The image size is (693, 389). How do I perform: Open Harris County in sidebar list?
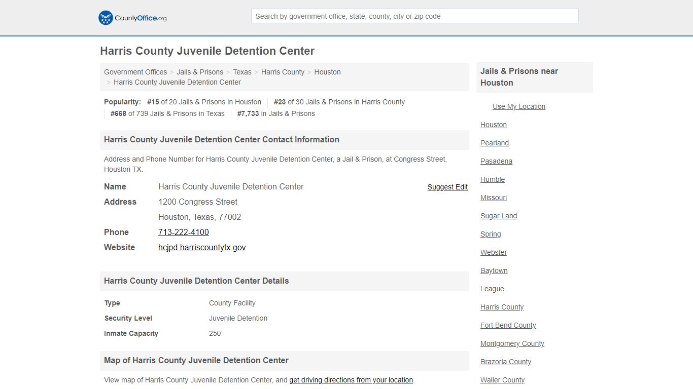[502, 307]
